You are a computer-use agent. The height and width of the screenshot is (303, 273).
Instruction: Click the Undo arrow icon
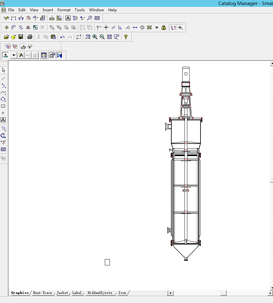[62, 37]
